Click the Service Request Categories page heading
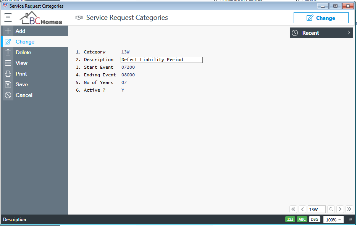Viewport: 357px width, 226px height. click(x=127, y=18)
